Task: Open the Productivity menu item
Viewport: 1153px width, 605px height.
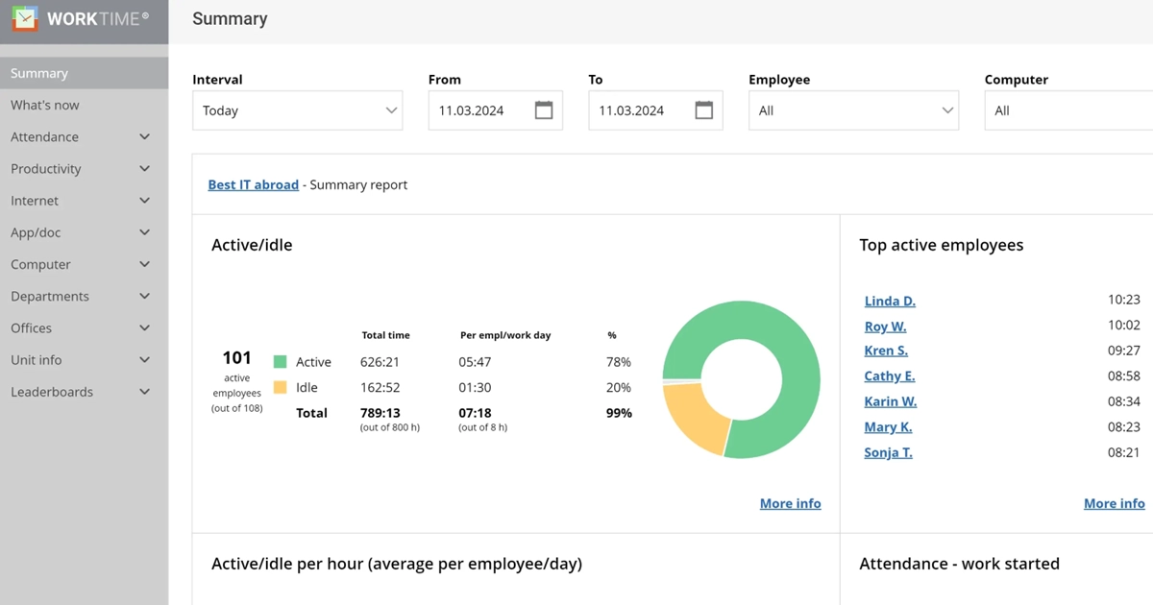Action: (x=46, y=168)
